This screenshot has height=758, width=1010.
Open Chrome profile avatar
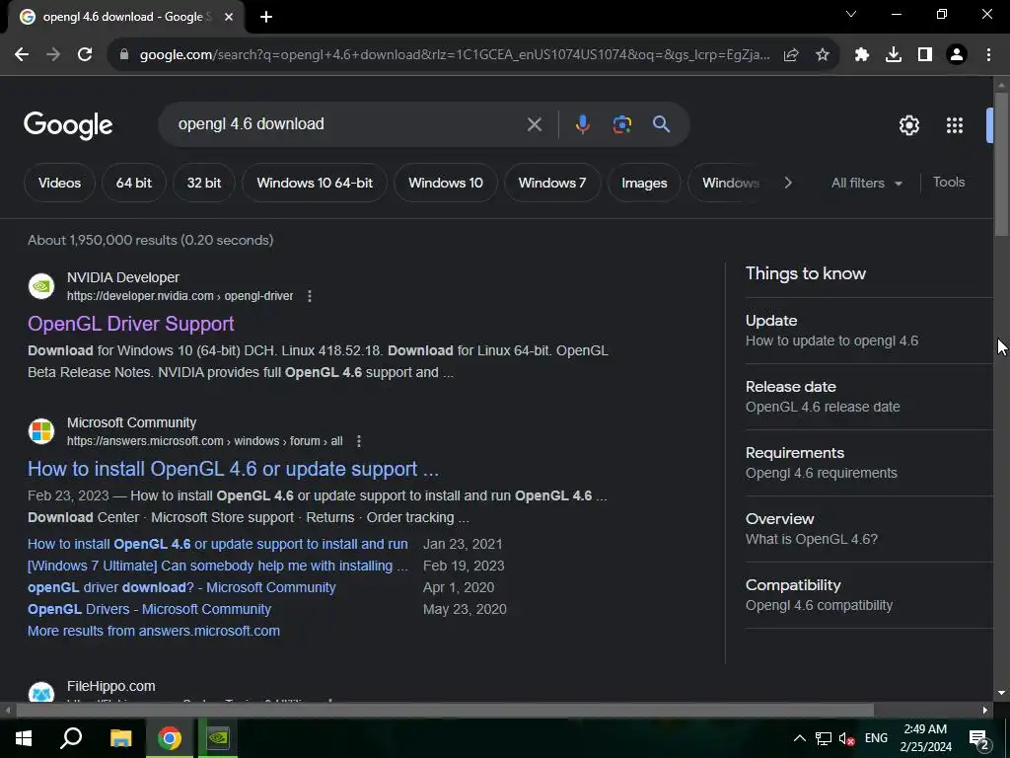[957, 55]
